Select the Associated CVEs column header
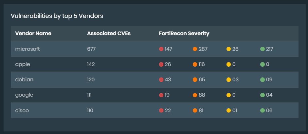The image size is (308, 134). (x=109, y=33)
